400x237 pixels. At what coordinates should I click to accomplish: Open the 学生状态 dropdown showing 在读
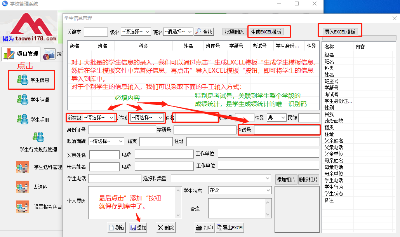pos(240,190)
